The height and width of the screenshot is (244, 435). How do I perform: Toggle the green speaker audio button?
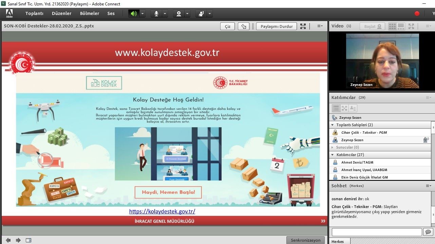(134, 14)
